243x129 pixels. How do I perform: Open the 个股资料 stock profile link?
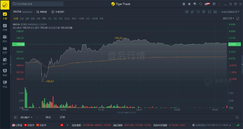coord(58,12)
